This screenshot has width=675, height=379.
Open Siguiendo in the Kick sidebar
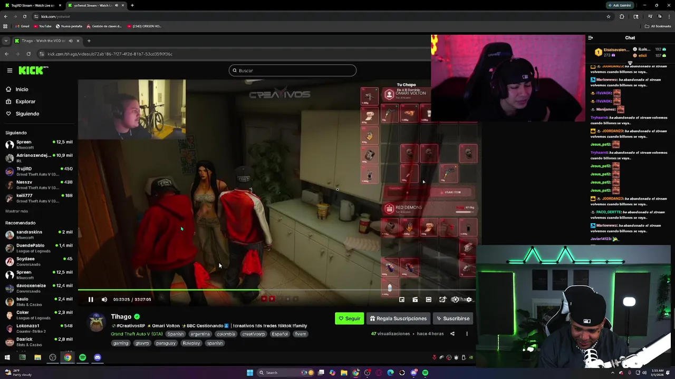[27, 114]
